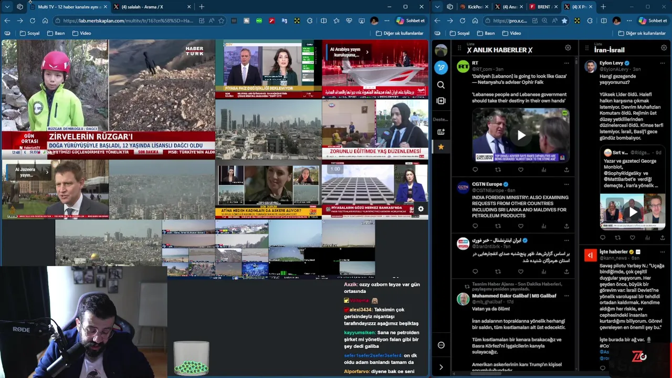Reply to the Iran International post
This screenshot has height=378, width=672.
click(475, 271)
